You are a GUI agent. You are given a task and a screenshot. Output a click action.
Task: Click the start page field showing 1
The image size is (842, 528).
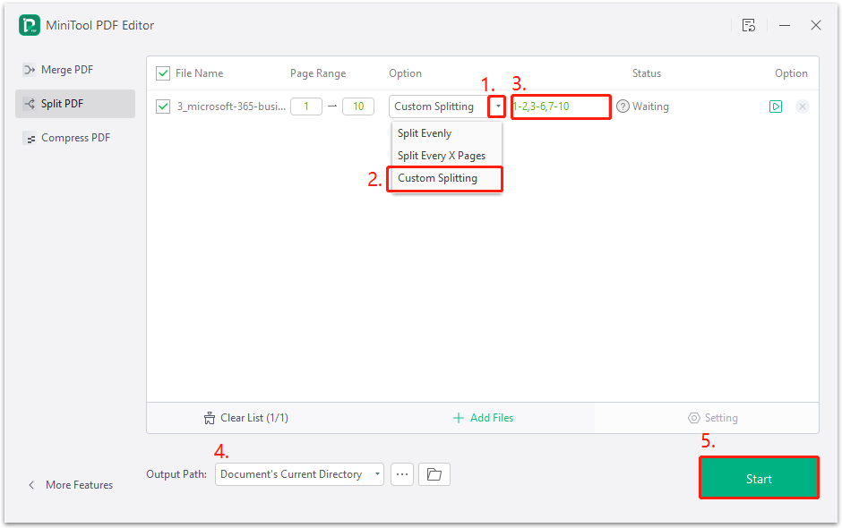pos(306,106)
